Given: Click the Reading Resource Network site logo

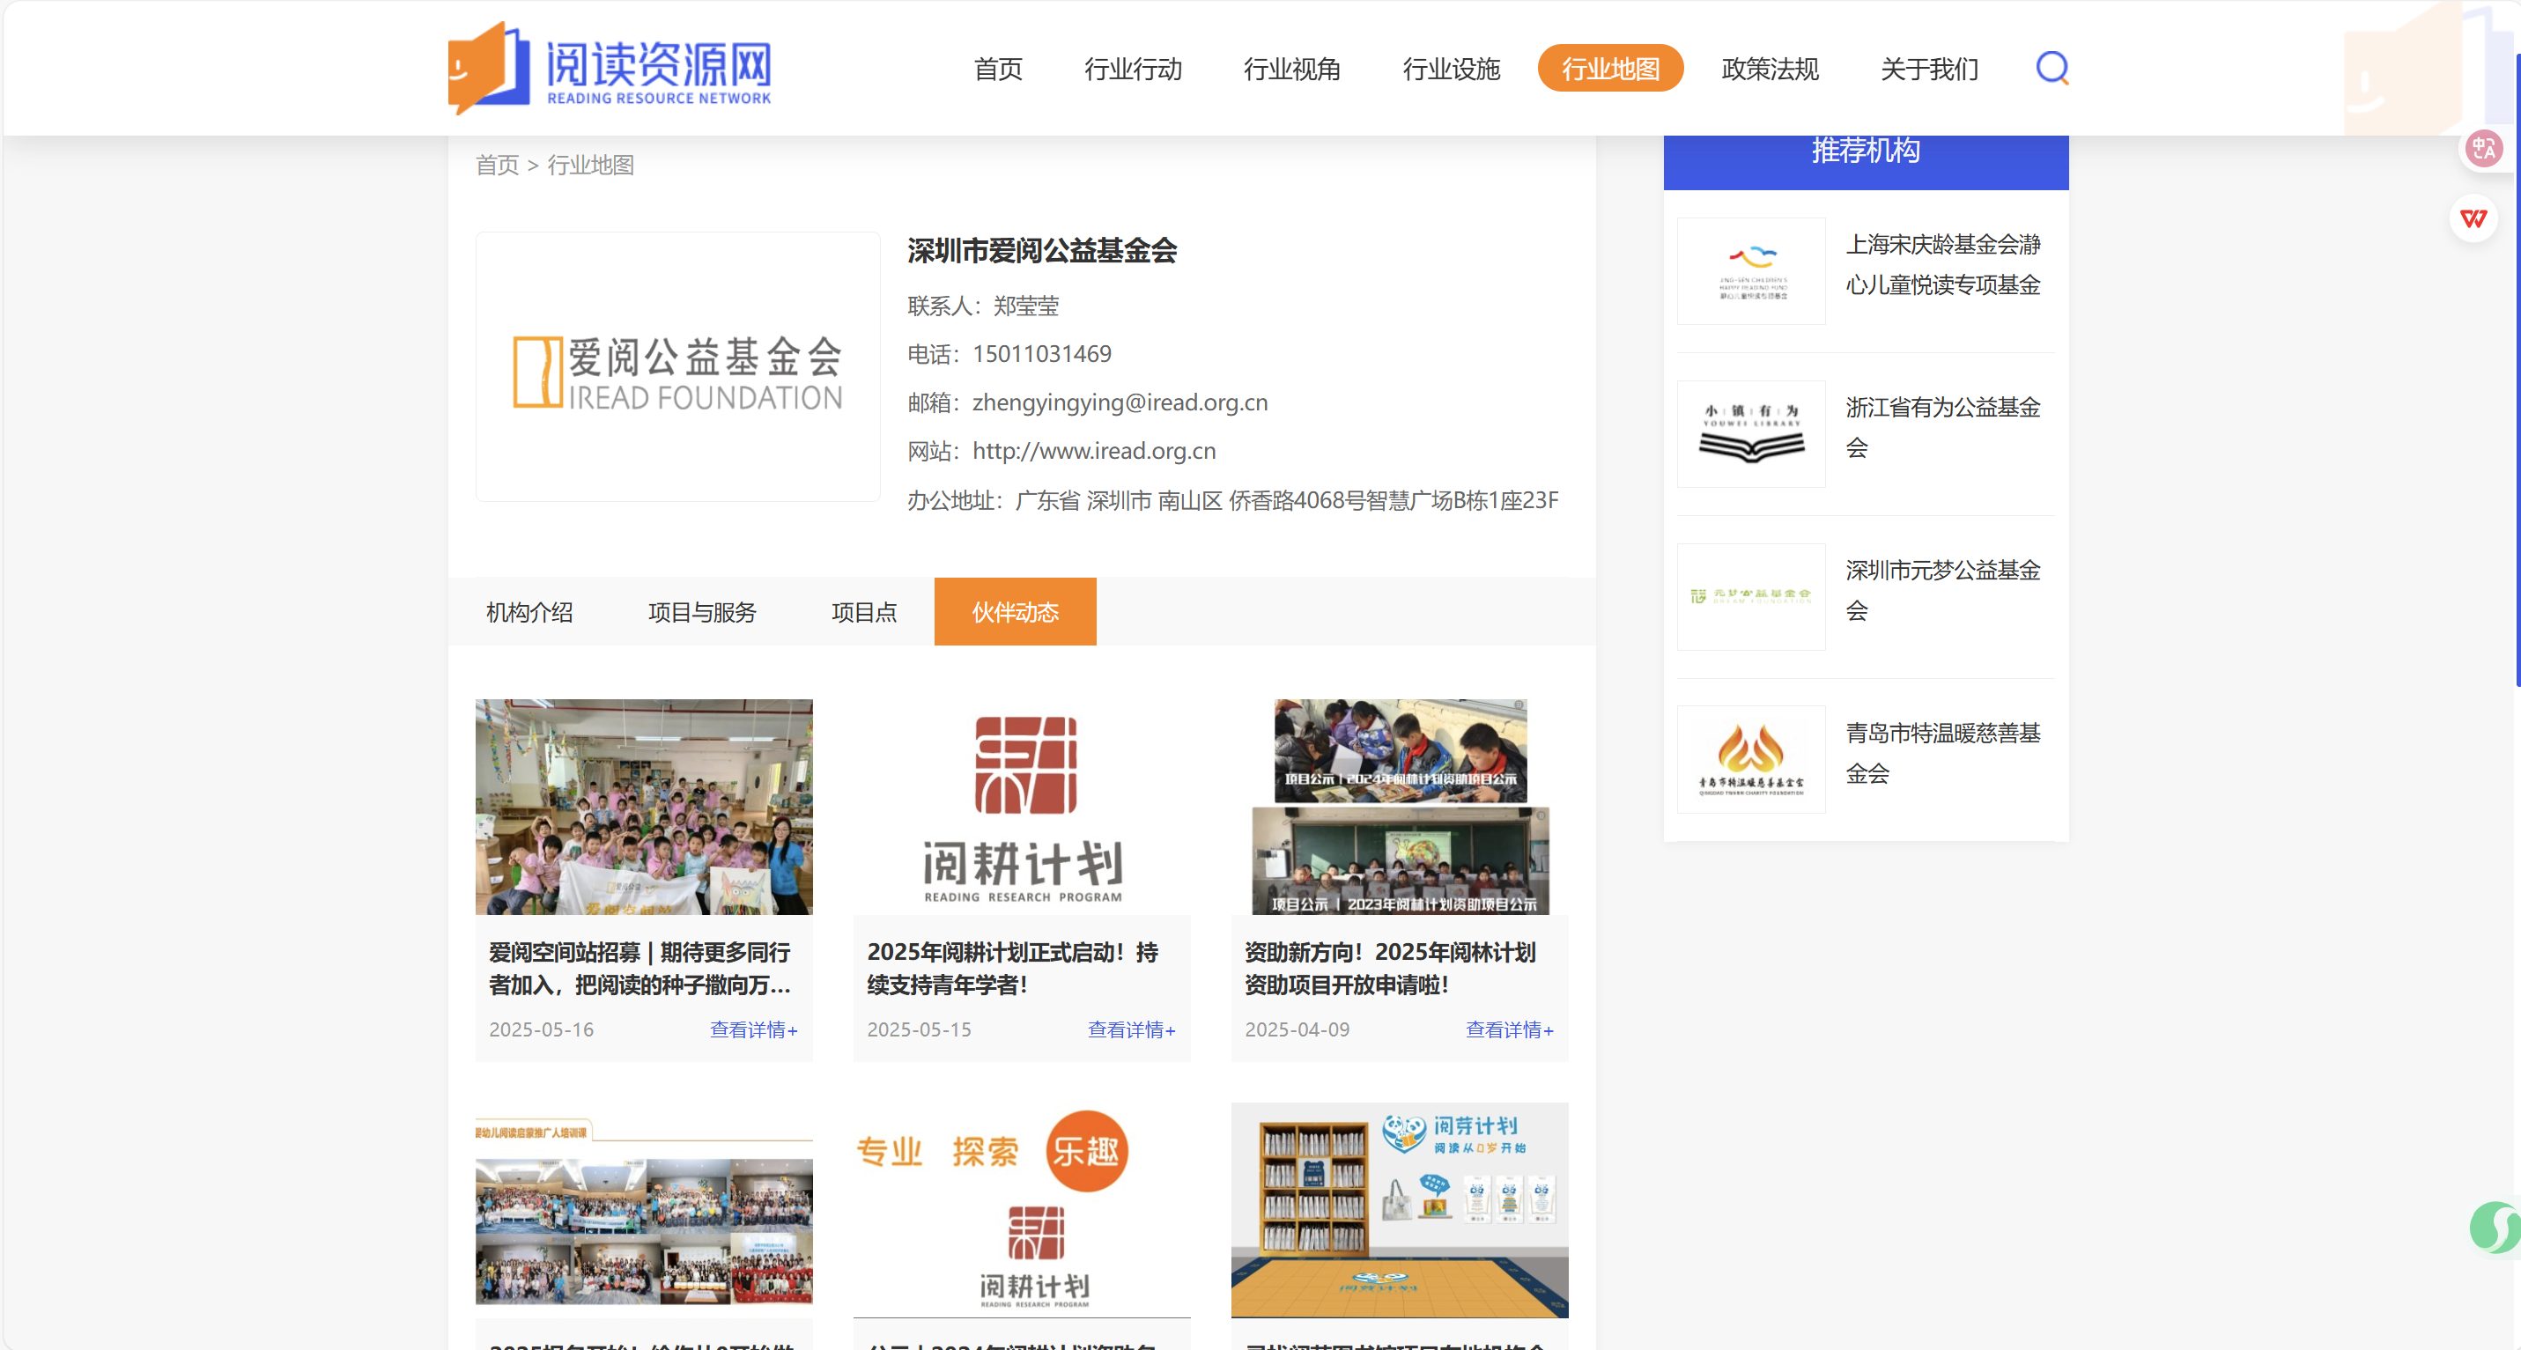Looking at the screenshot, I should click(x=610, y=69).
